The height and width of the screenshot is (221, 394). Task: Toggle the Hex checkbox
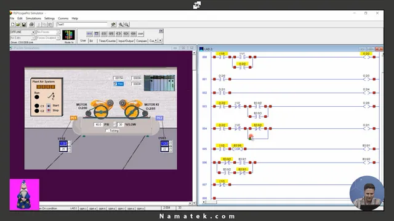click(115, 84)
